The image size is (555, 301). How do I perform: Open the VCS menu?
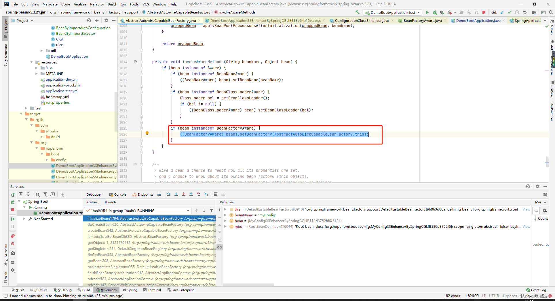pyautogui.click(x=146, y=4)
